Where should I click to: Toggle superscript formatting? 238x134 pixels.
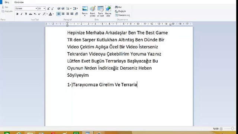click(39, 14)
